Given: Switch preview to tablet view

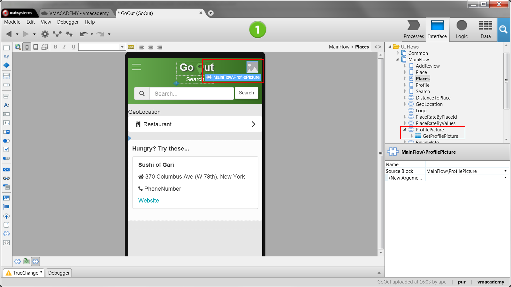Looking at the screenshot, I should click(x=35, y=47).
